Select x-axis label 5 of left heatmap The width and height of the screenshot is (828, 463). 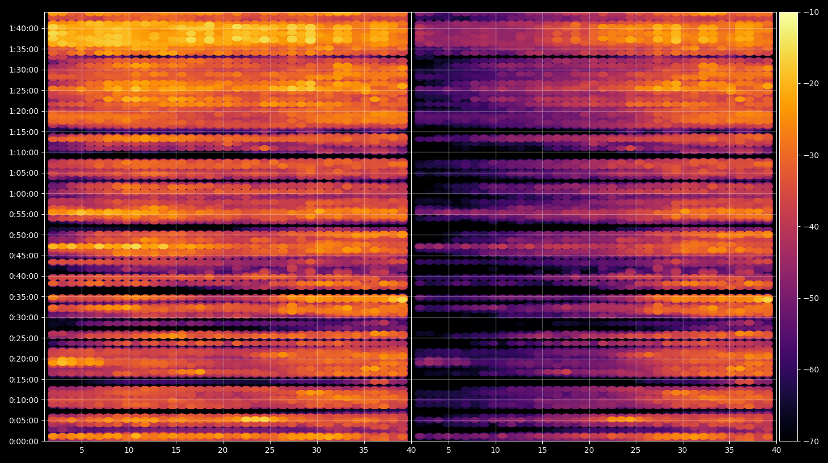[82, 451]
